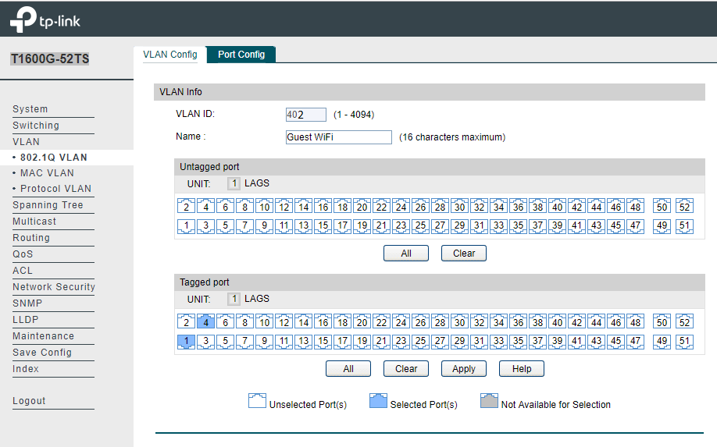
Task: Expand the QoS menu
Action: click(23, 254)
